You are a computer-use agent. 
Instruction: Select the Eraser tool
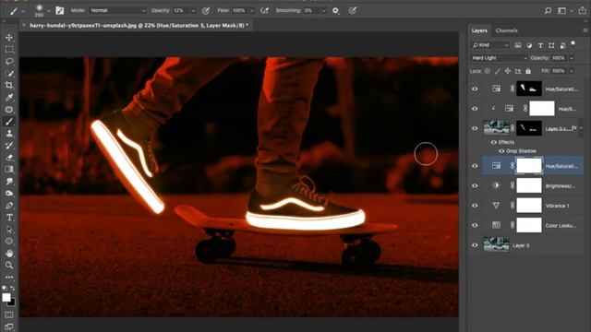coord(9,158)
